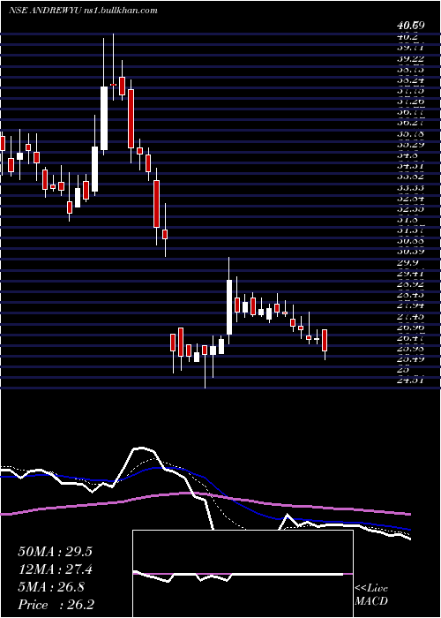Click the 40.2 price axis label
The image size is (441, 618).
(407, 37)
